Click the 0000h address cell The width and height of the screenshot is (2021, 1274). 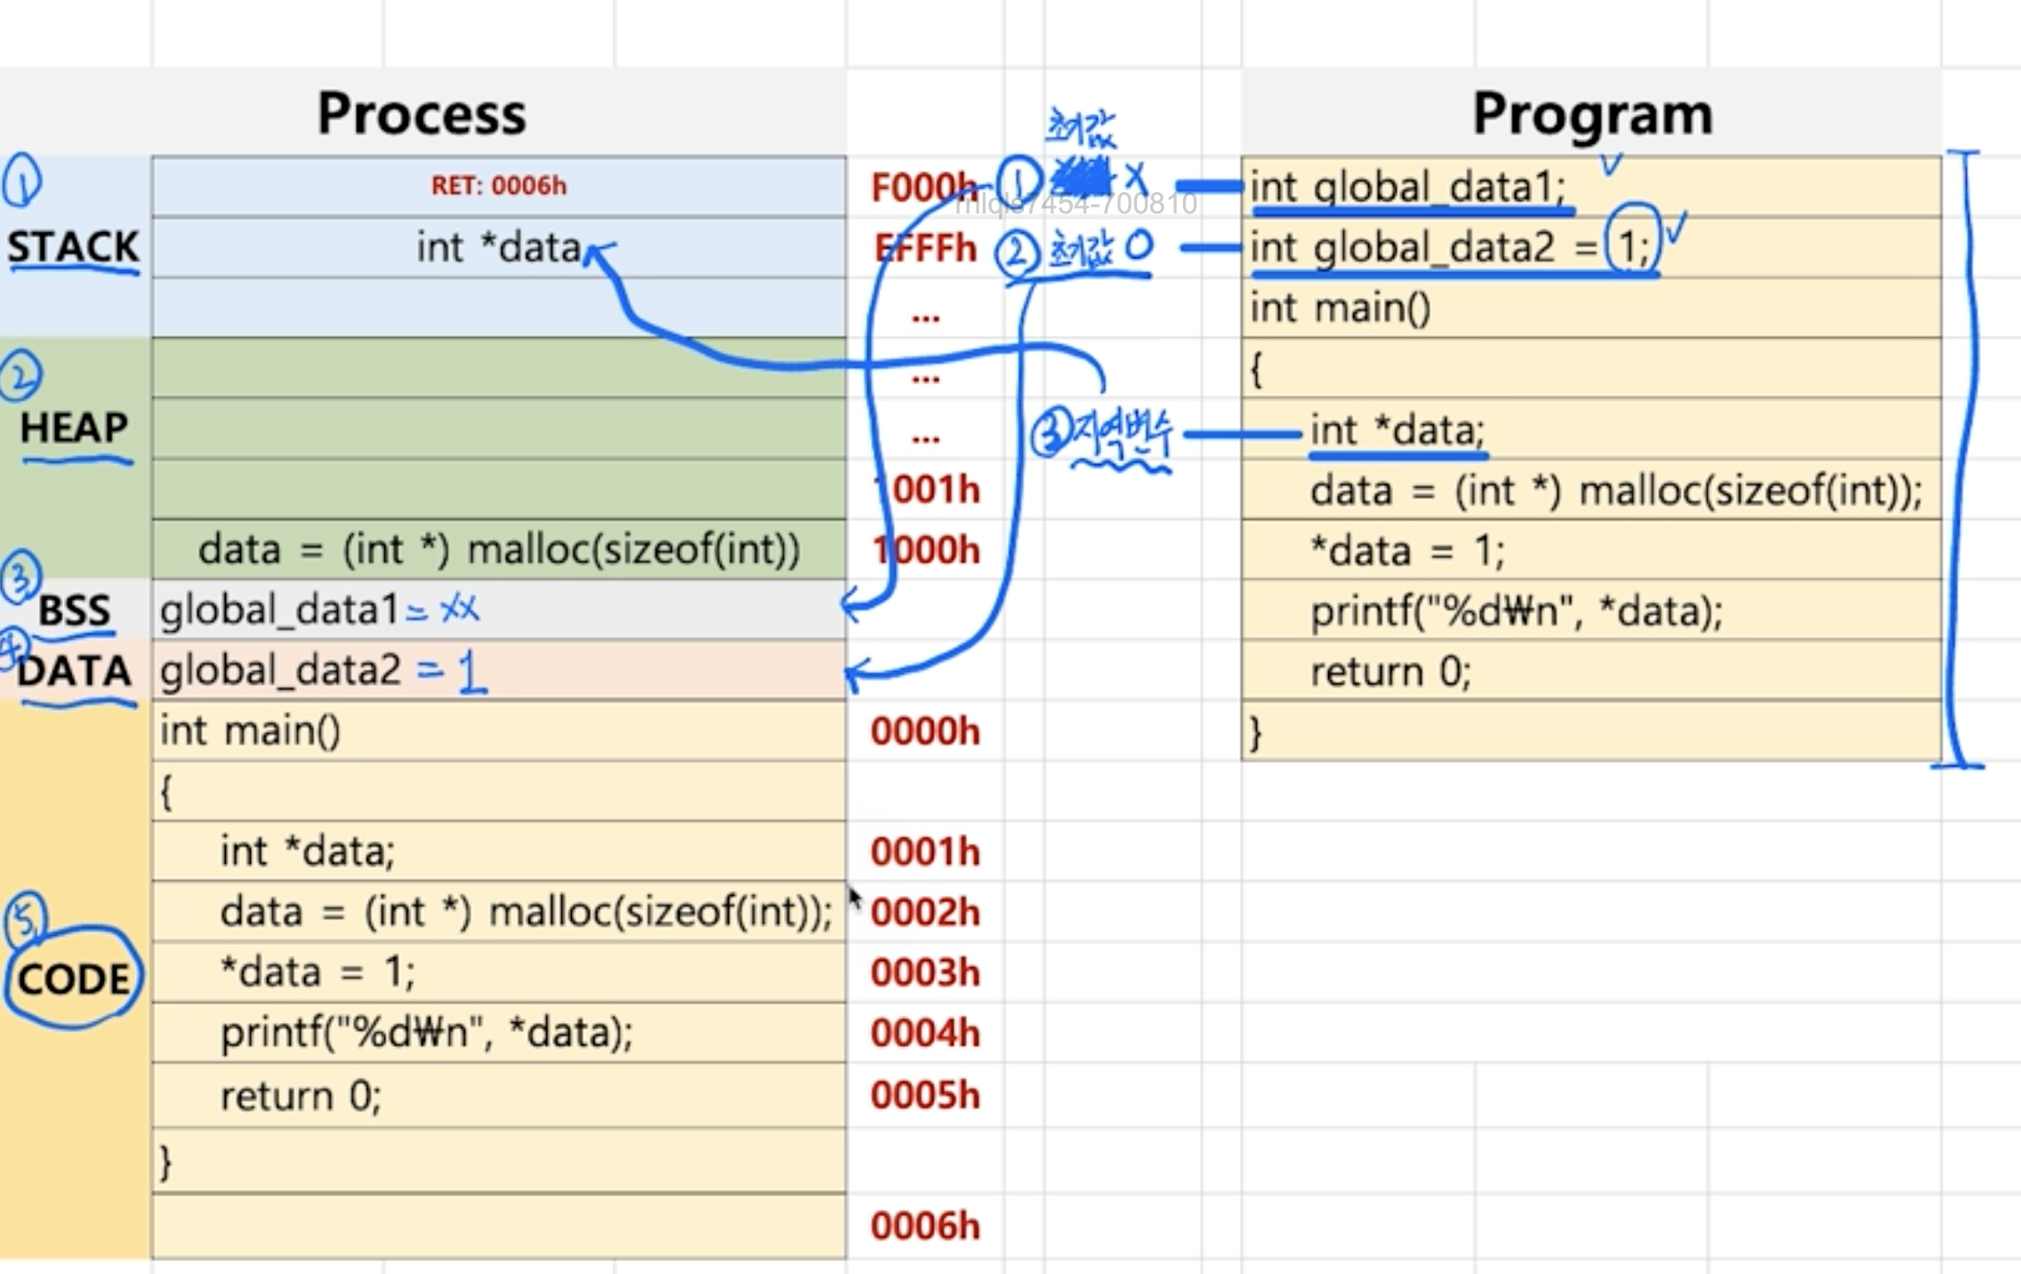(x=925, y=731)
